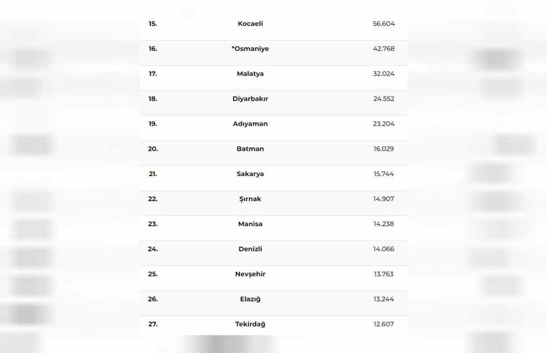Click the Denizli city label
Image resolution: width=547 pixels, height=353 pixels.
(250, 249)
